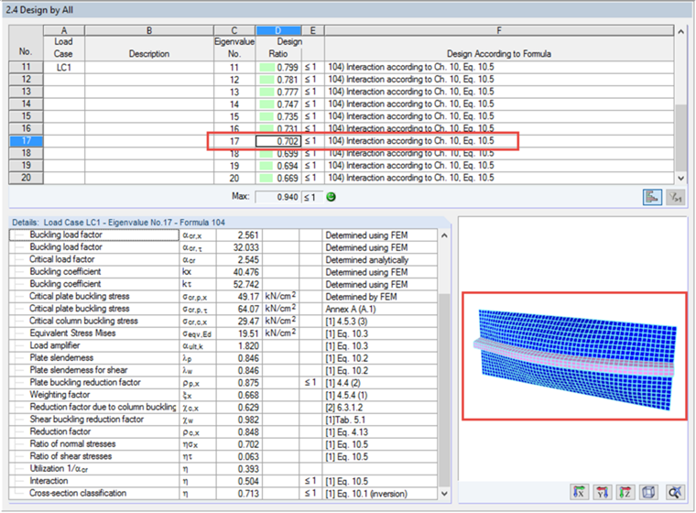Select the Ratio of shear stresses row

(223, 456)
